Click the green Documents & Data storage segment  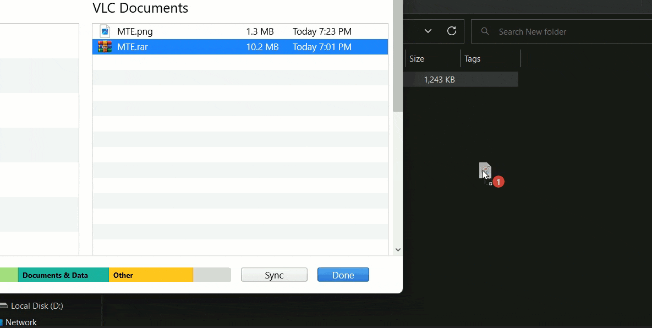[63, 275]
